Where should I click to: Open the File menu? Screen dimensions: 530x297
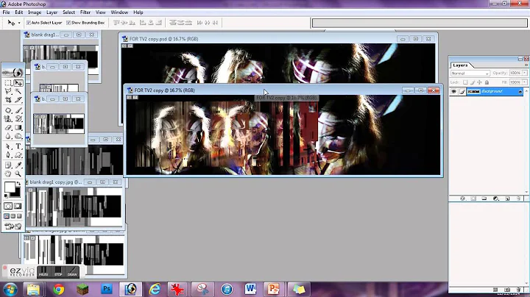click(x=6, y=12)
